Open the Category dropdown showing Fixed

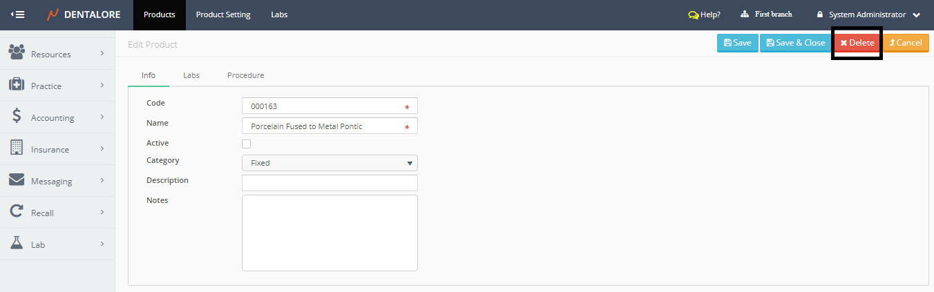click(330, 163)
